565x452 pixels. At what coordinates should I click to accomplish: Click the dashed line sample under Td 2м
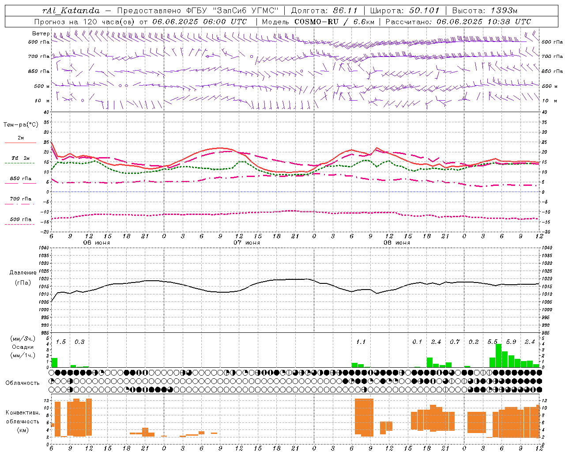tap(20, 163)
